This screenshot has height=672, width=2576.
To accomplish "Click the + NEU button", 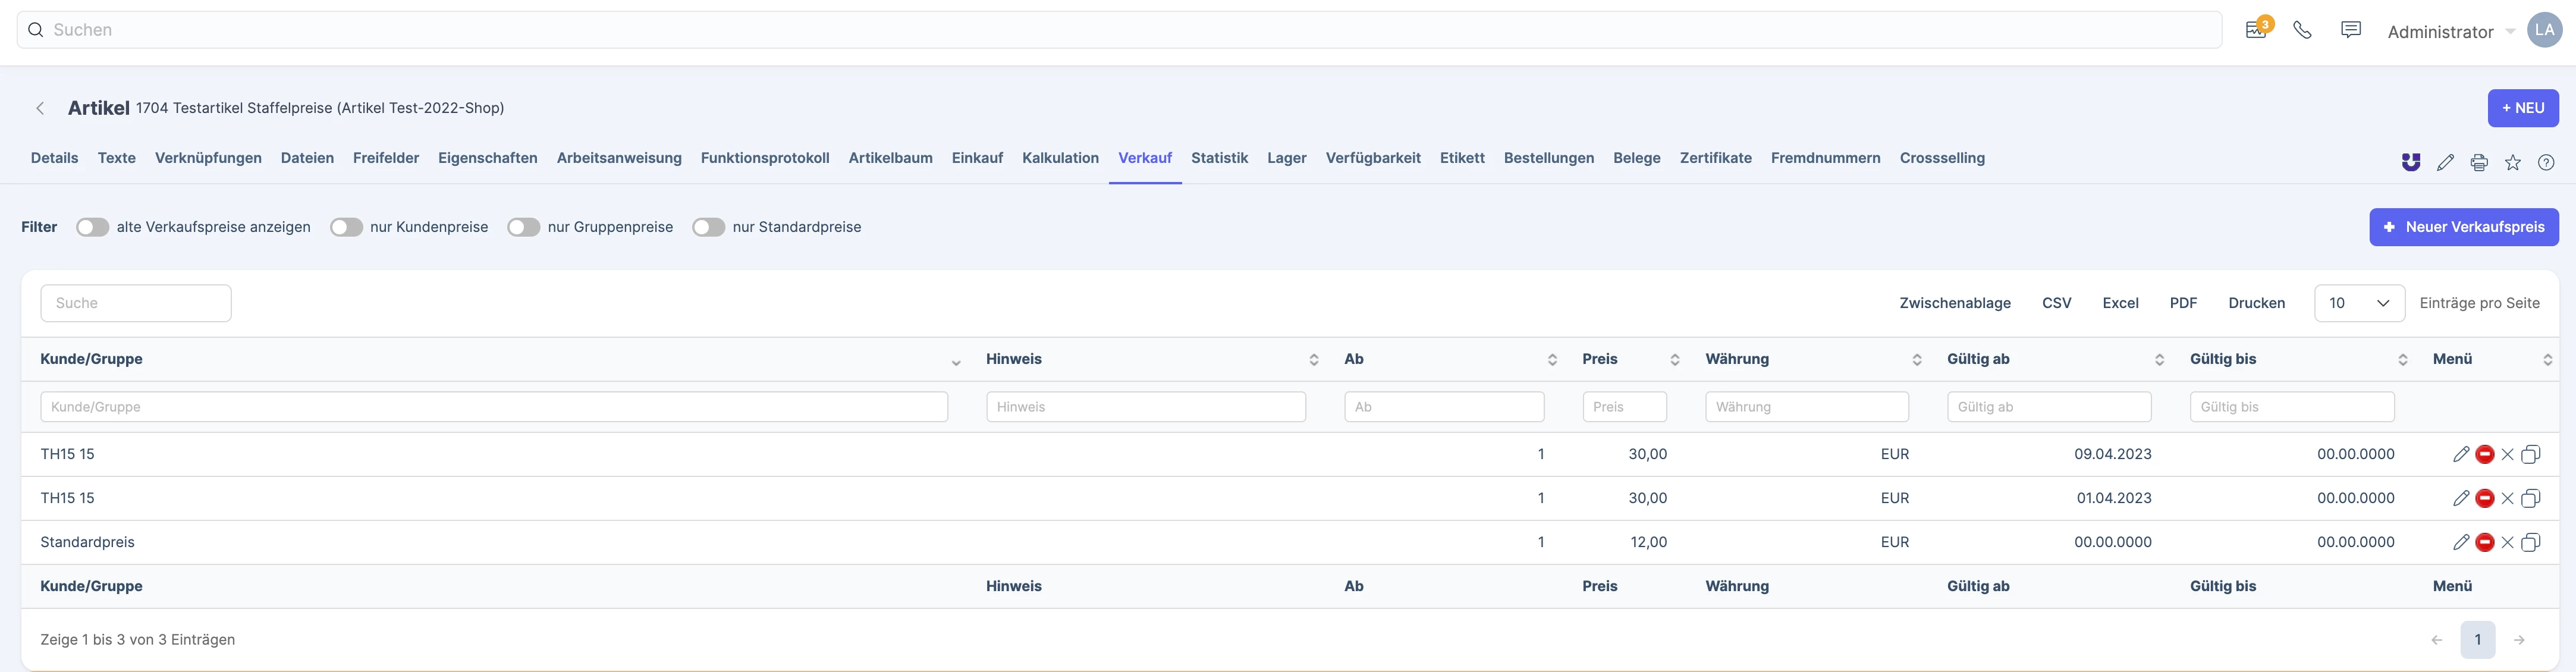I will tap(2523, 108).
